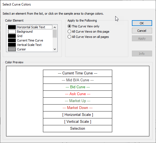
Task: Click the gray Cursor color swatch
Action: 12,49
